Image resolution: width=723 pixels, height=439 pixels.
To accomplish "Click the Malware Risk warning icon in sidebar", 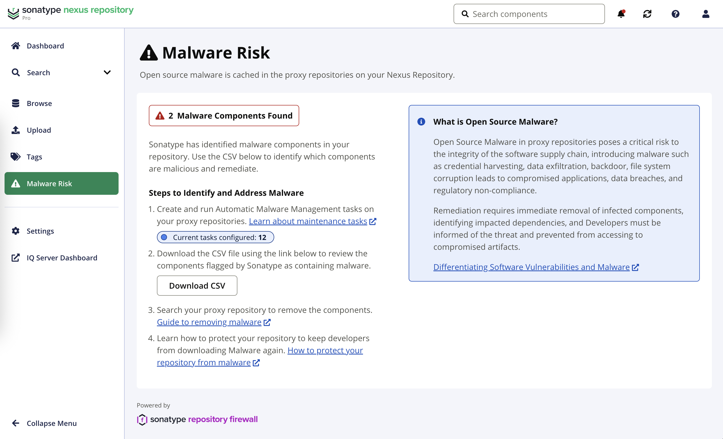I will pyautogui.click(x=16, y=183).
